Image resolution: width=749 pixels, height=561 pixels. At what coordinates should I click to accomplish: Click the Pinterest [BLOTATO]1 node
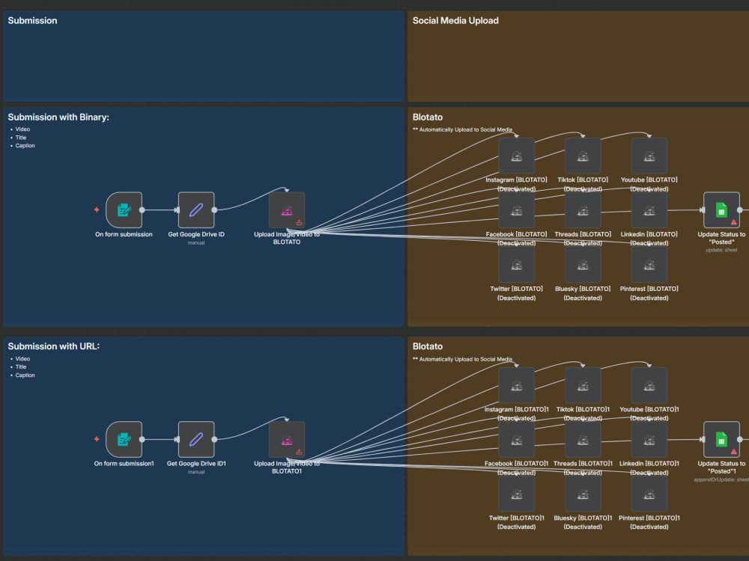[x=649, y=494]
